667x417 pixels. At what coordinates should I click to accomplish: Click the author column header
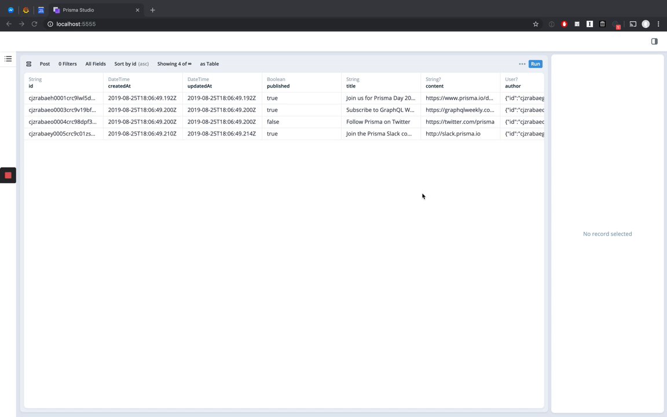(522, 83)
